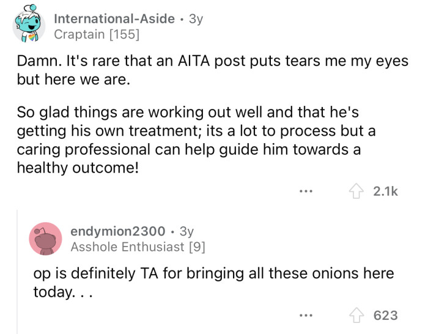Upvote International-Aside's comment with the arrow
Screen dimensions: 428x334
click(356, 191)
